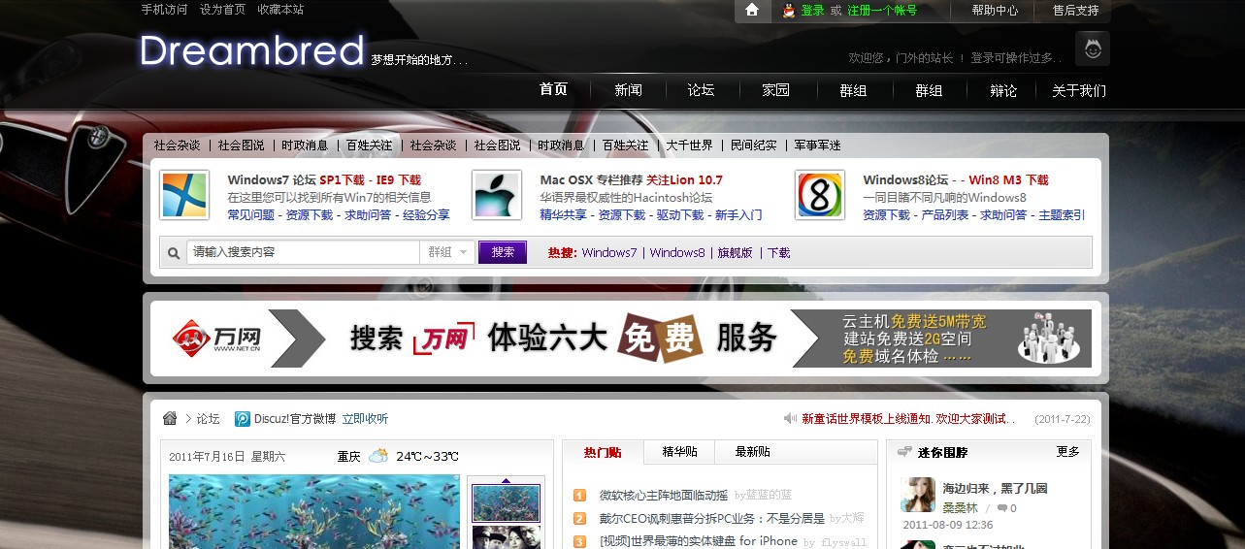Click the Apple Mac OSX logo icon
The image size is (1245, 549).
click(x=498, y=195)
